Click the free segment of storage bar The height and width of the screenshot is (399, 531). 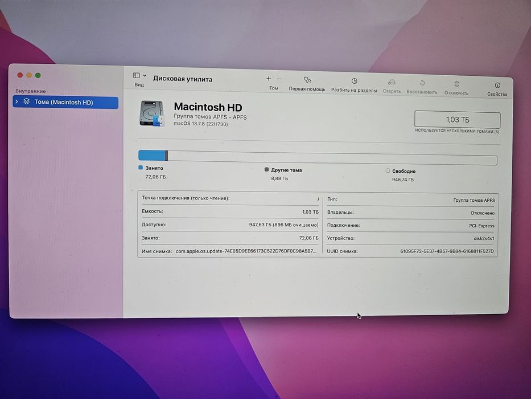332,158
